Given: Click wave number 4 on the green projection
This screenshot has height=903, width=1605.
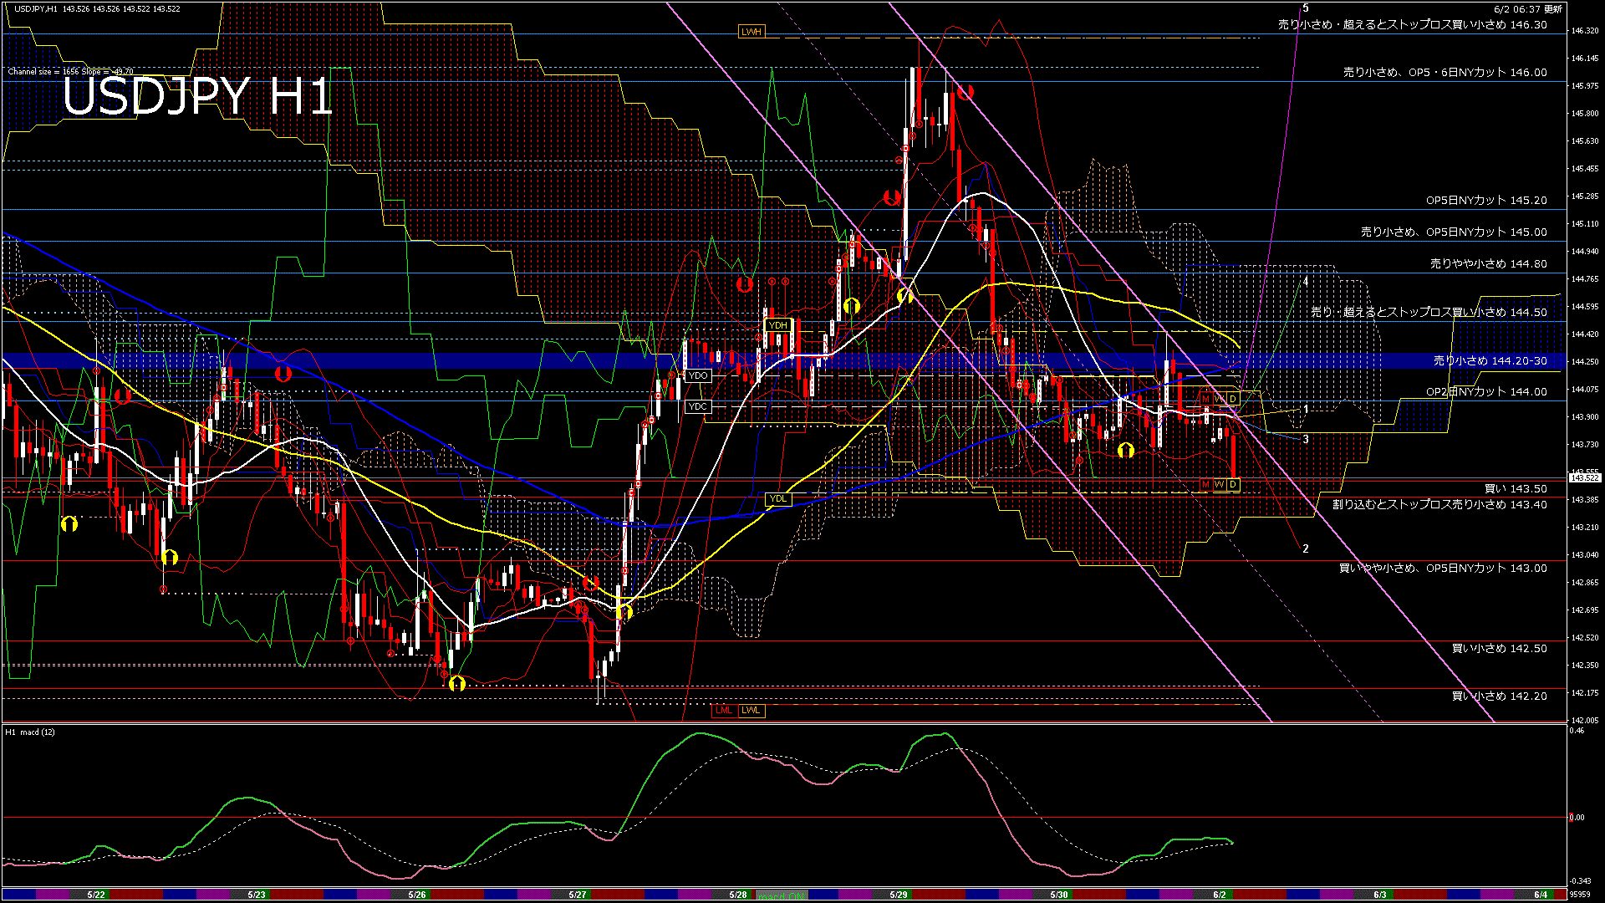Looking at the screenshot, I should pyautogui.click(x=1306, y=282).
